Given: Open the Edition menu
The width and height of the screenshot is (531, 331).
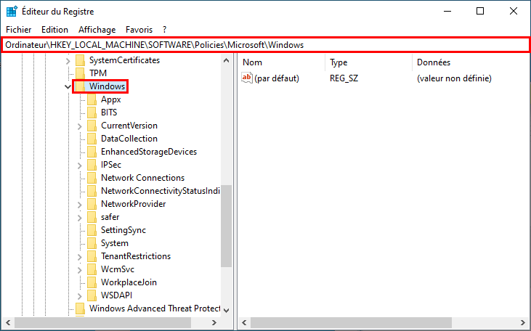Looking at the screenshot, I should click(x=55, y=30).
